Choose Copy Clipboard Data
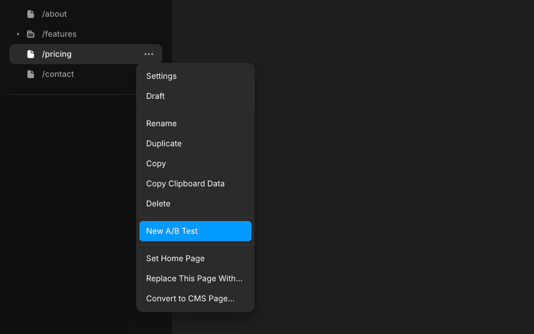Screen dimensions: 534x334 pos(185,184)
